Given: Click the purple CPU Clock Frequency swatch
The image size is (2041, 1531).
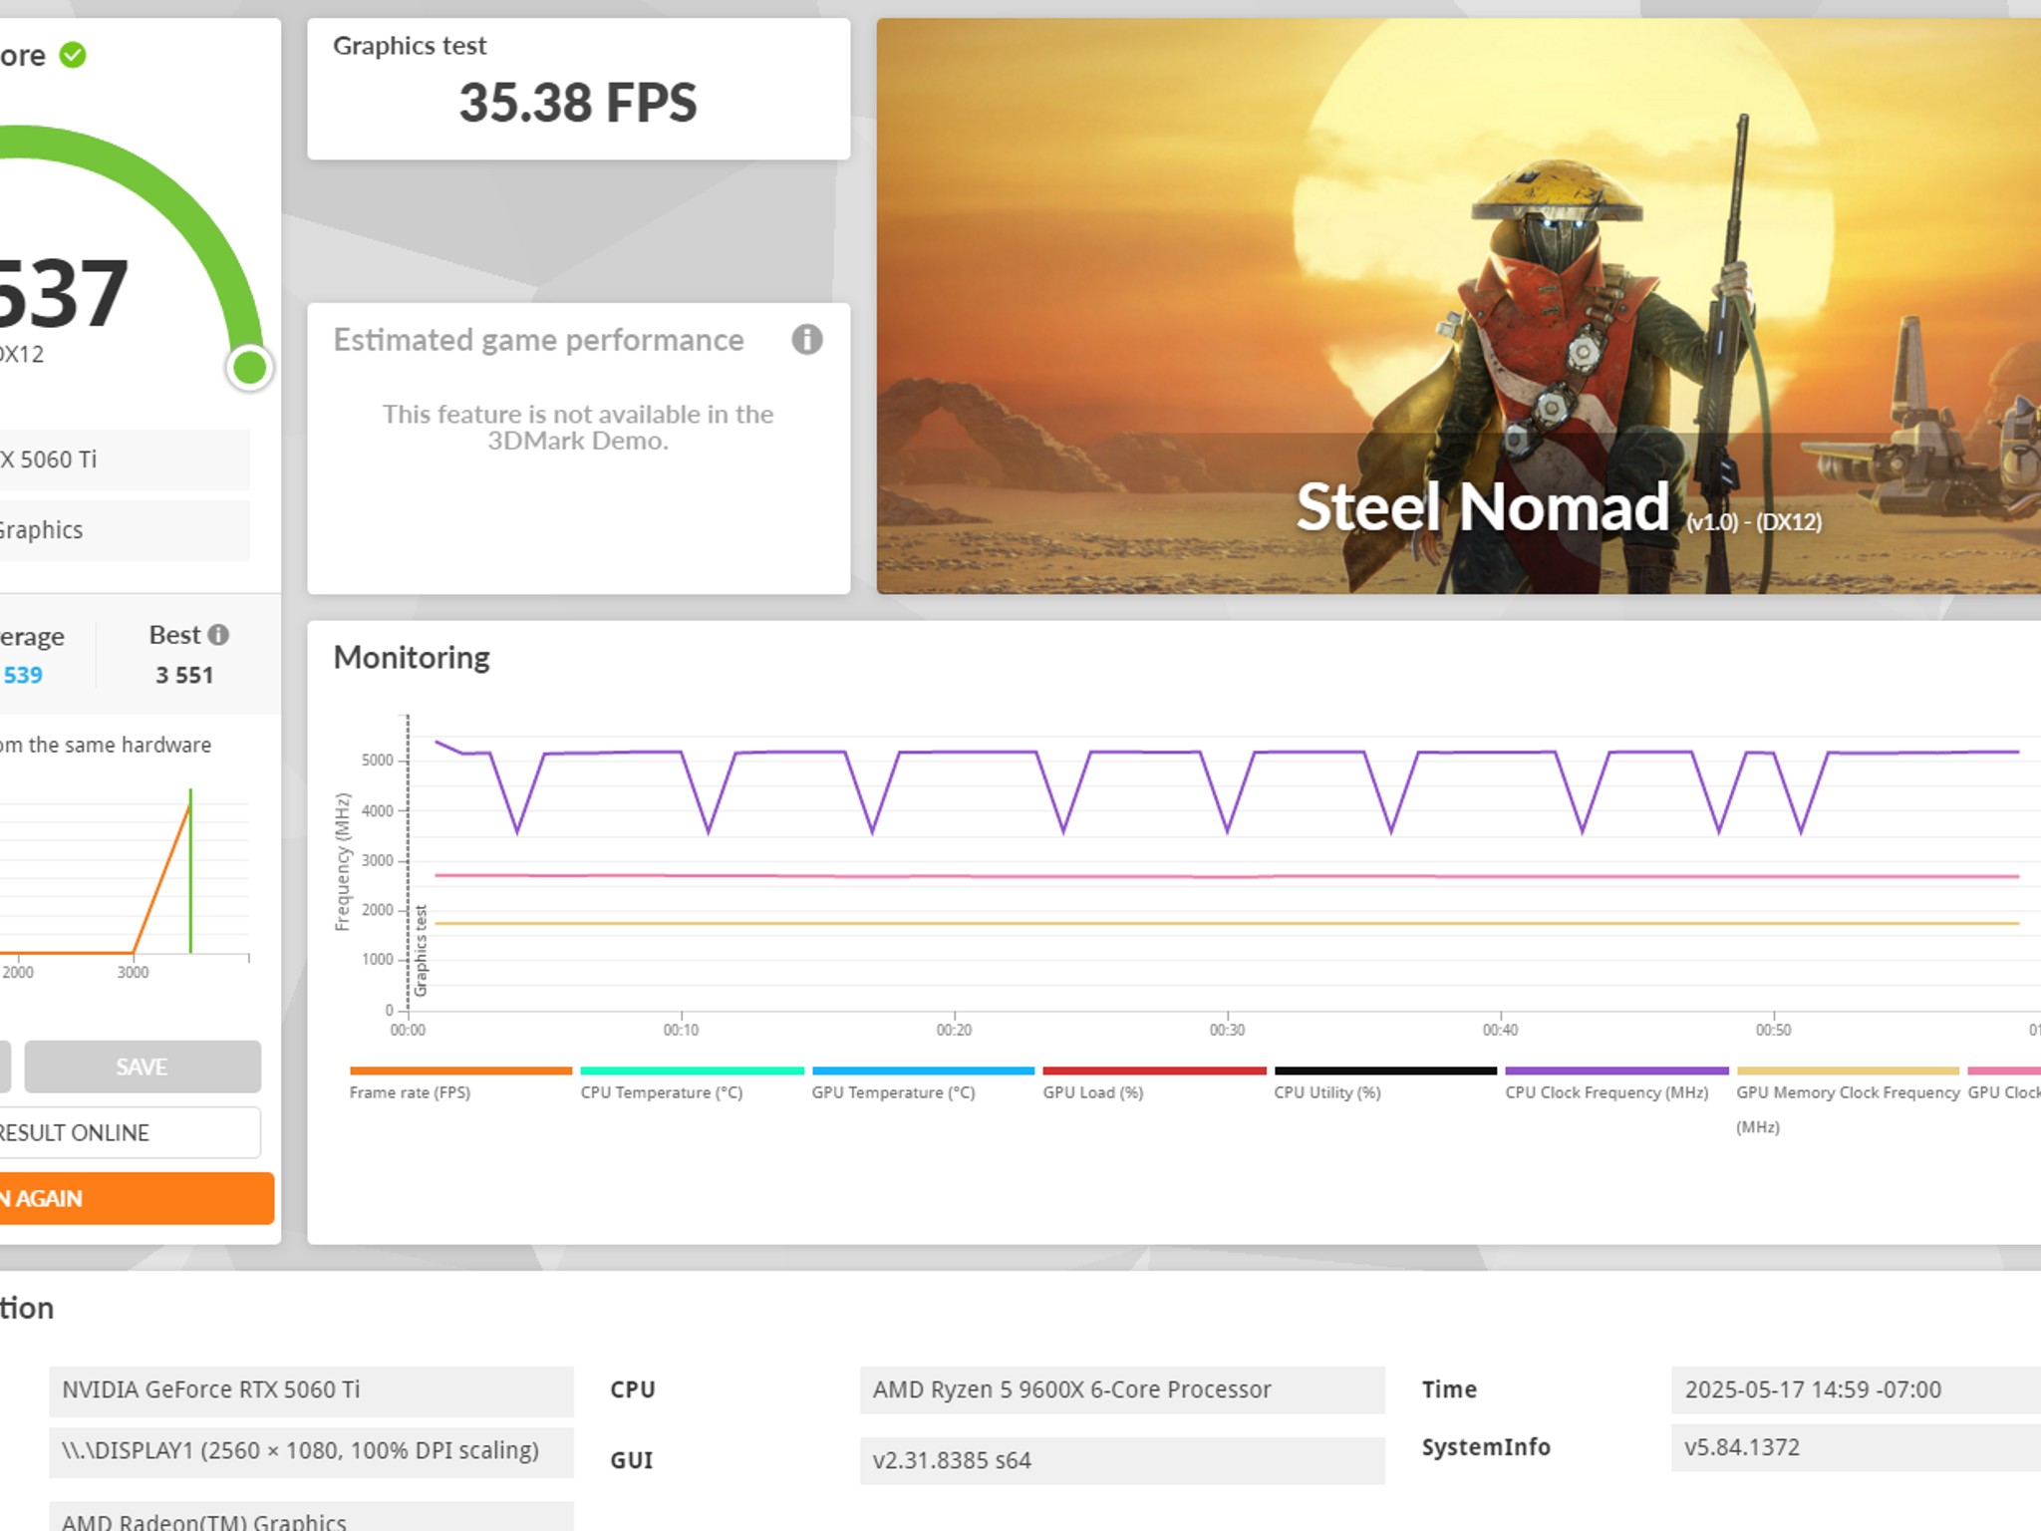Looking at the screenshot, I should point(1615,1072).
